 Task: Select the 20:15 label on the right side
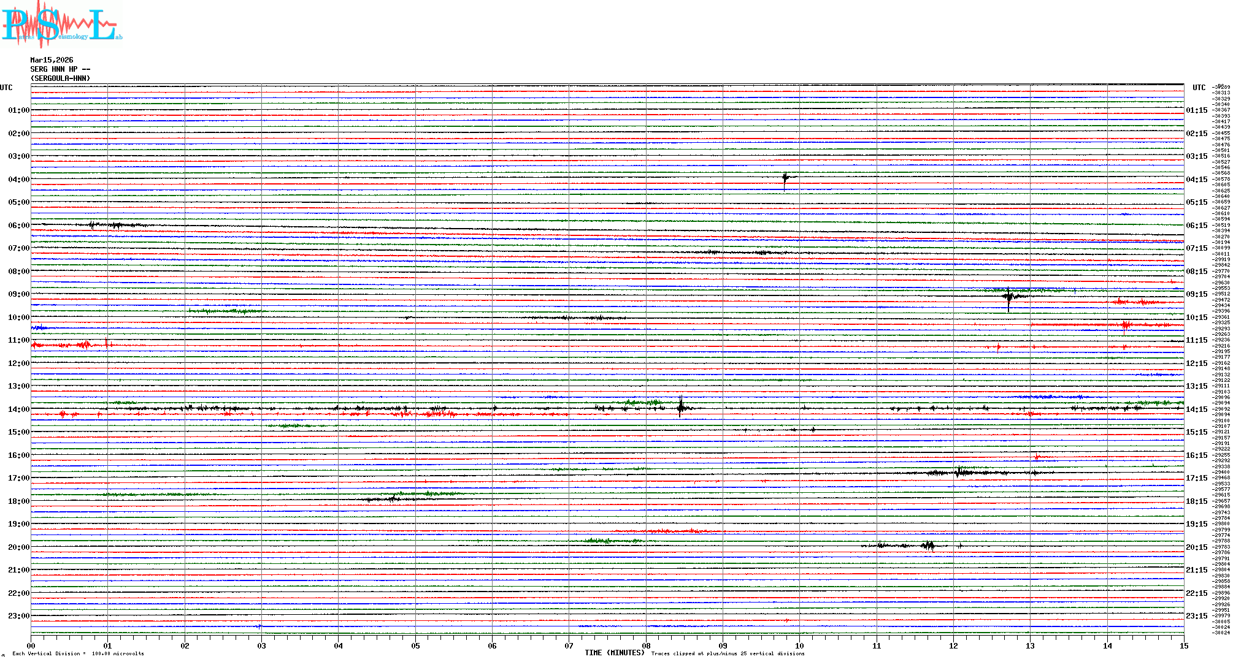1196,547
